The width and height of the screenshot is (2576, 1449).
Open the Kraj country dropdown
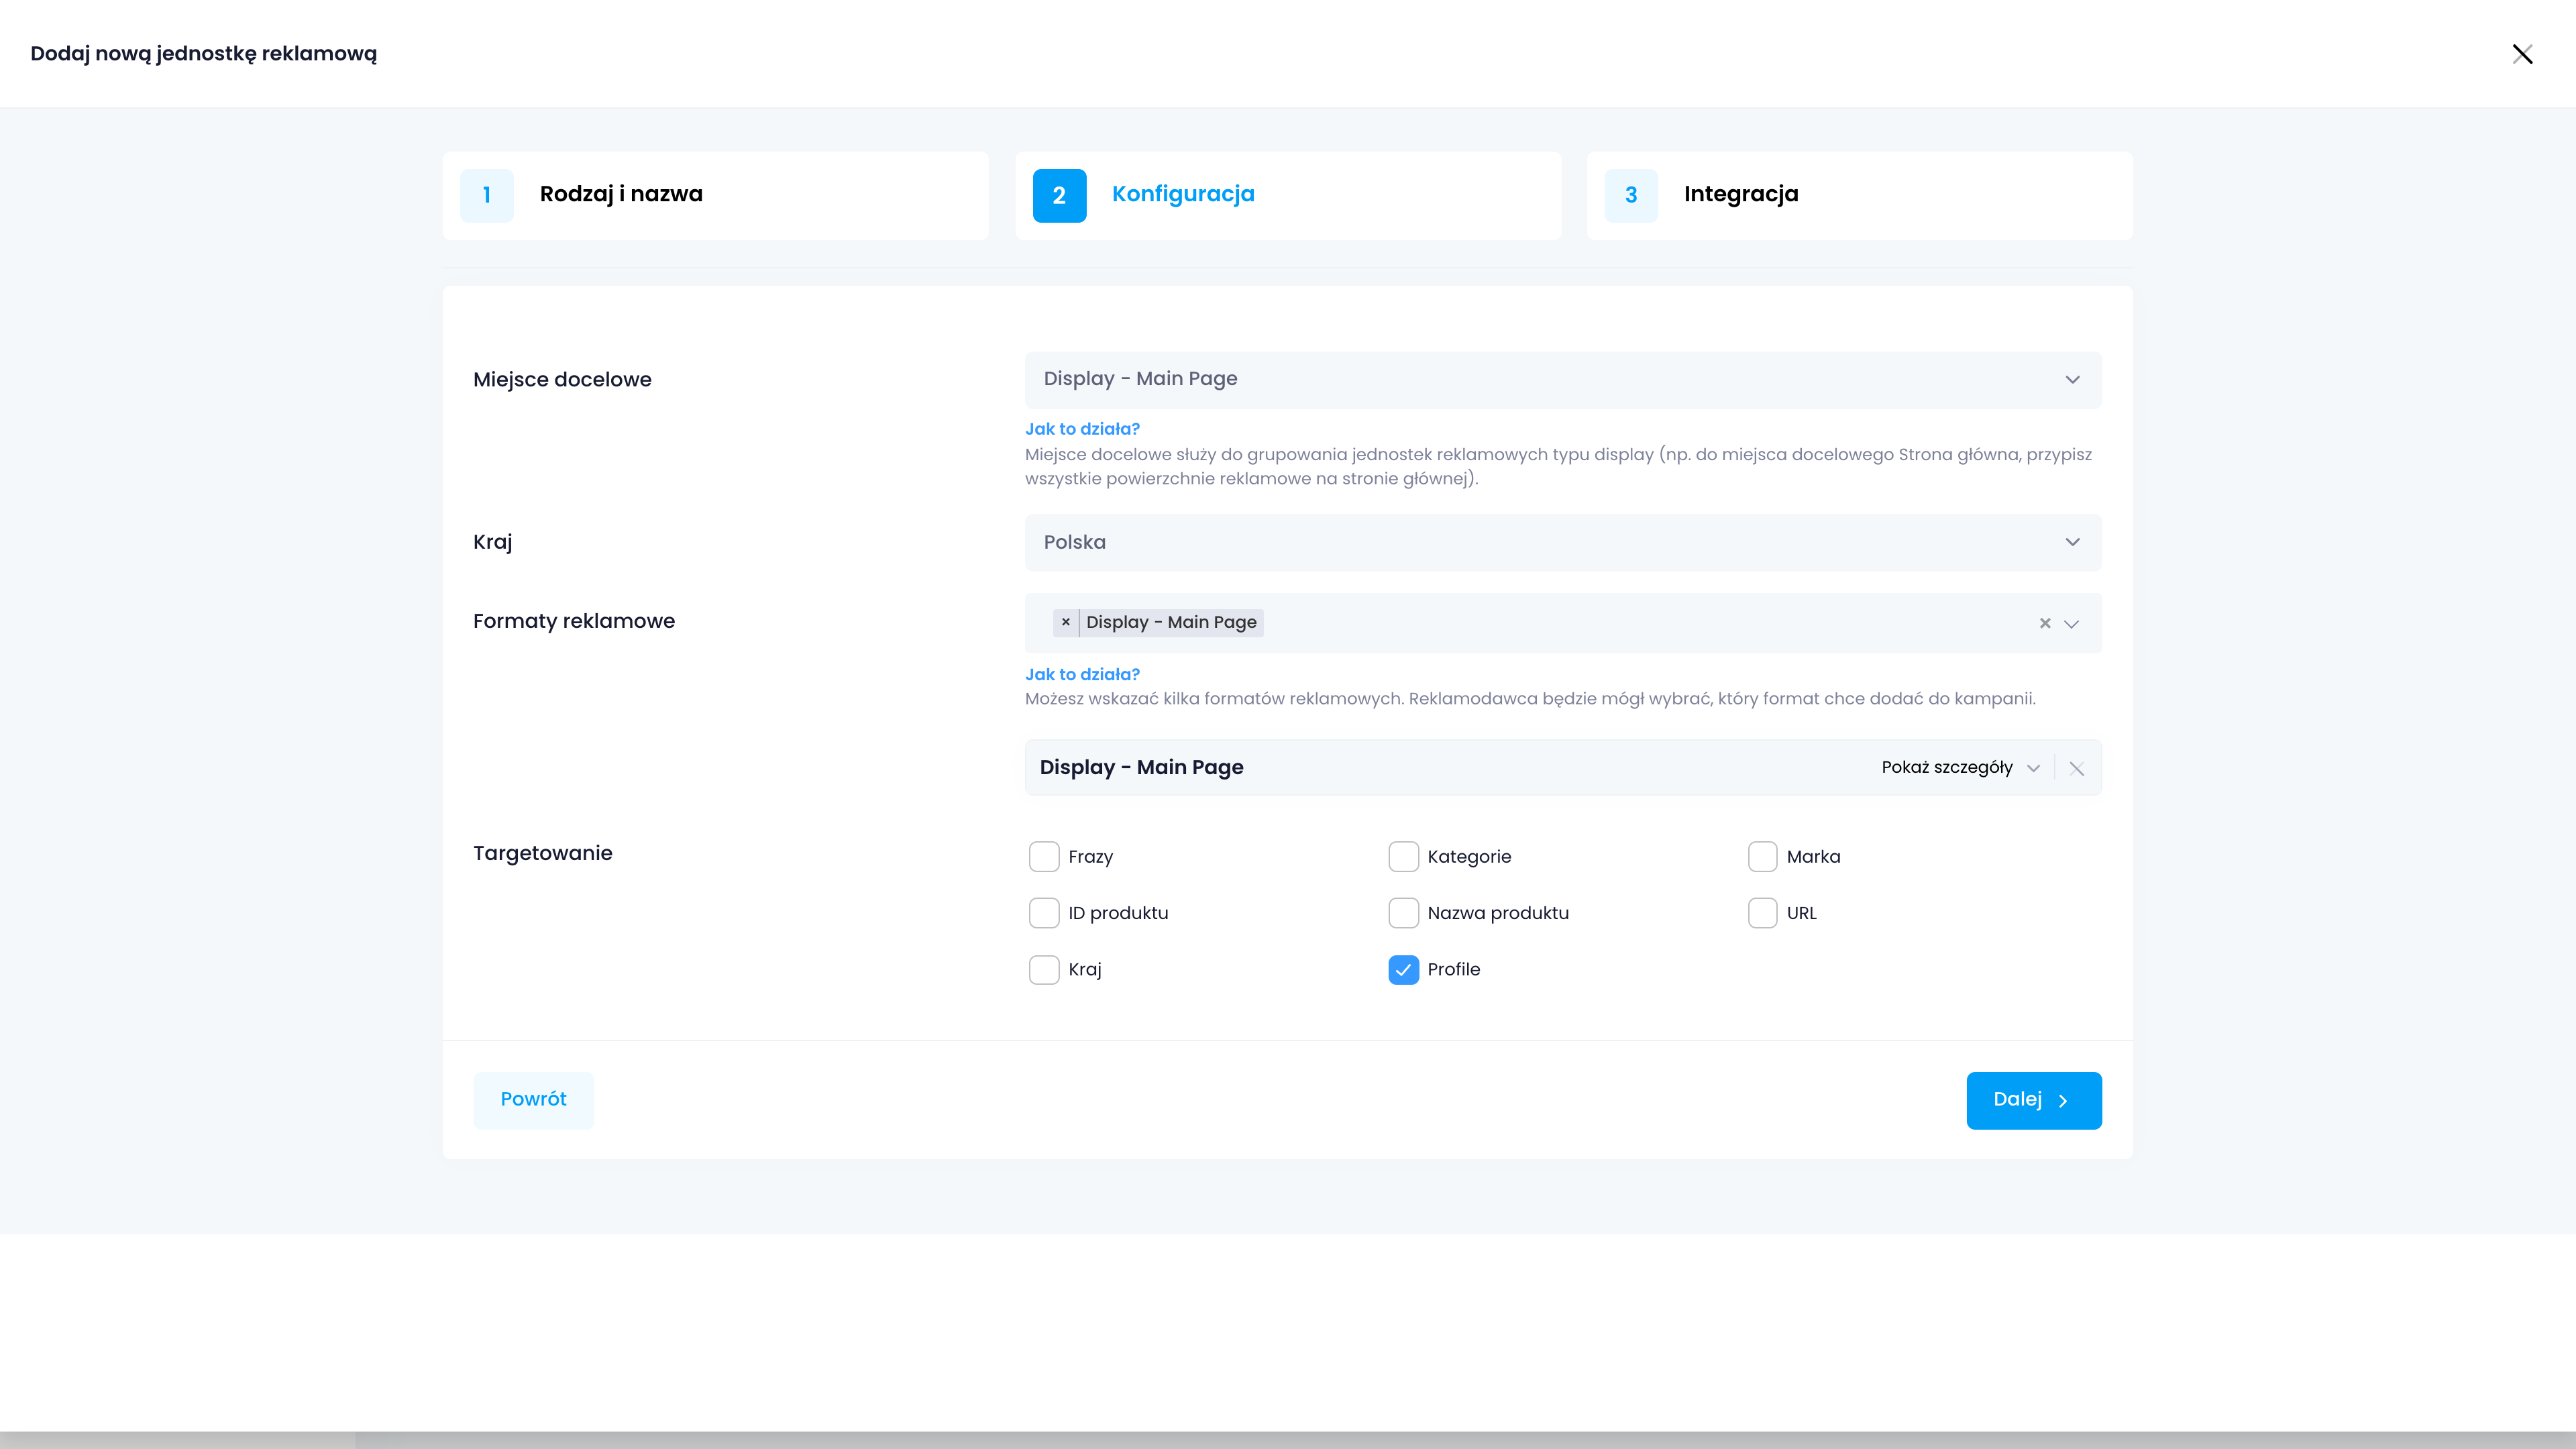click(1562, 542)
